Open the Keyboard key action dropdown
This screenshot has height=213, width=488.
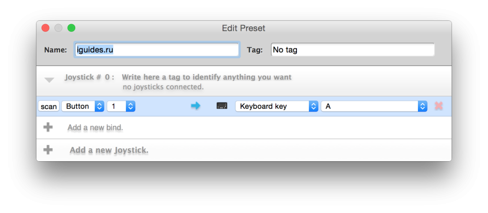click(277, 106)
